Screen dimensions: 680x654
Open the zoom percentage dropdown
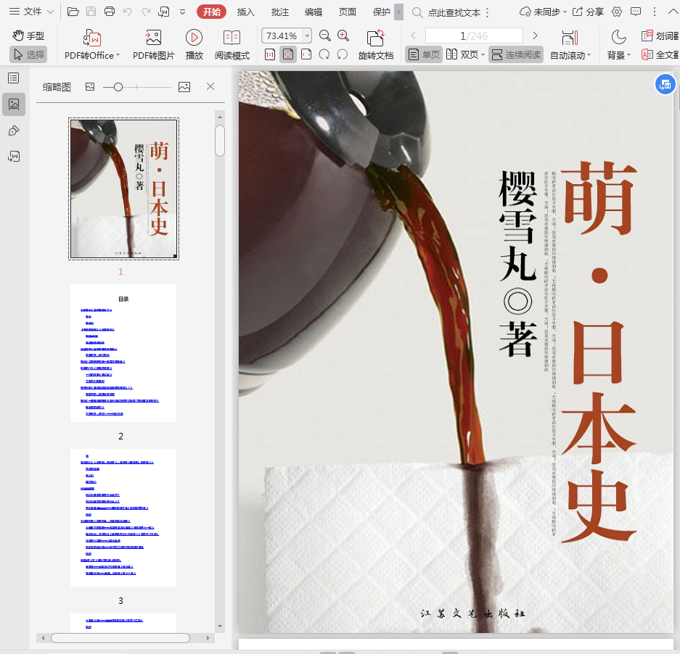pos(307,36)
